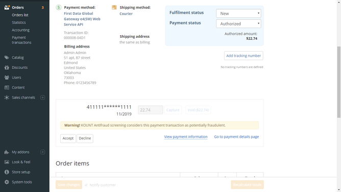Go to Statistics in Orders submenu
The height and width of the screenshot is (192, 341).
19,22
